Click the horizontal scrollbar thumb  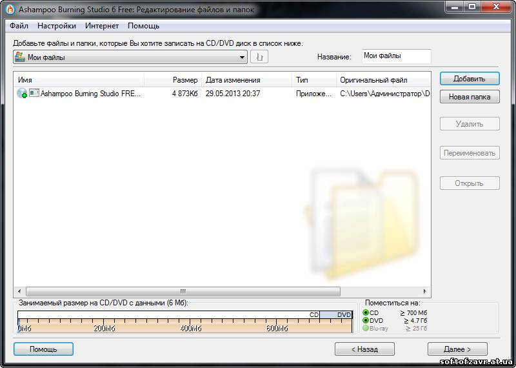click(183, 291)
